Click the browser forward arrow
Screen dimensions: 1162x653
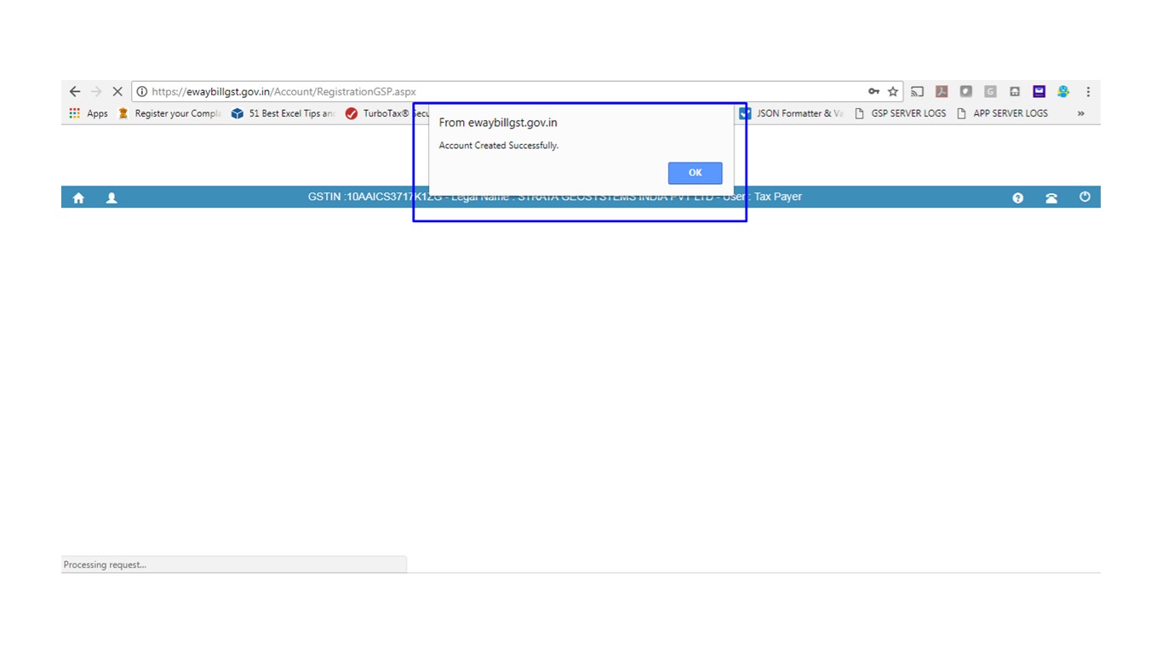[96, 91]
